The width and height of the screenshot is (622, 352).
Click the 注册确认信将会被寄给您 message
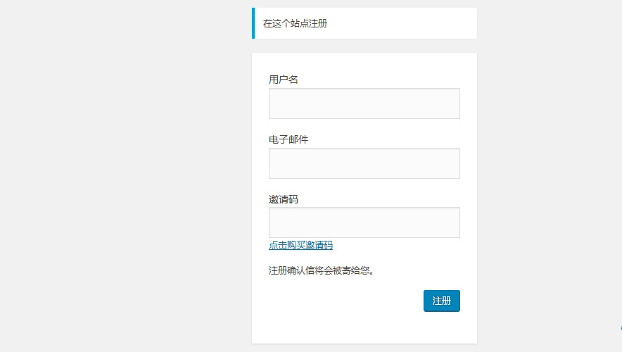click(x=321, y=270)
